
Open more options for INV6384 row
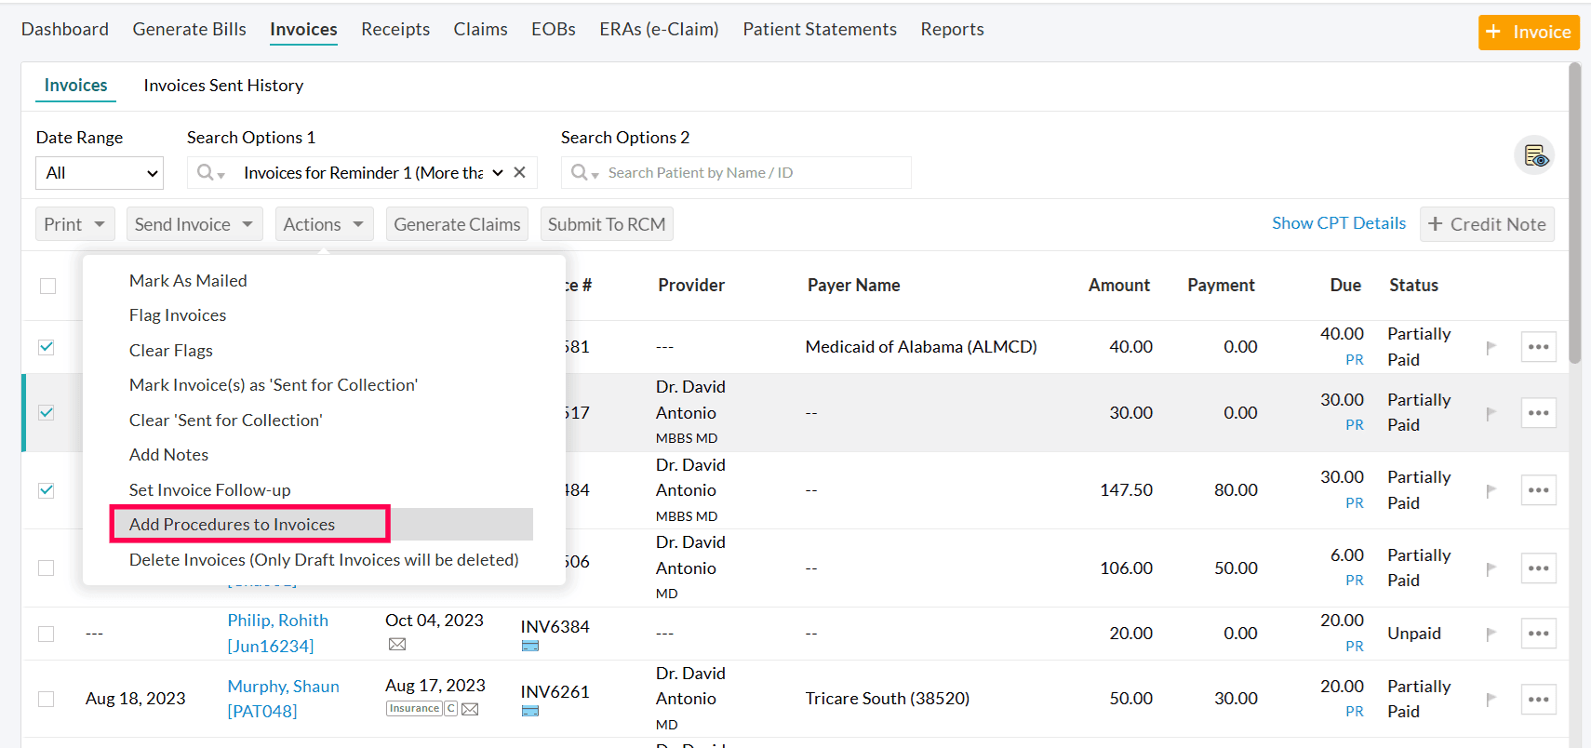point(1538,634)
